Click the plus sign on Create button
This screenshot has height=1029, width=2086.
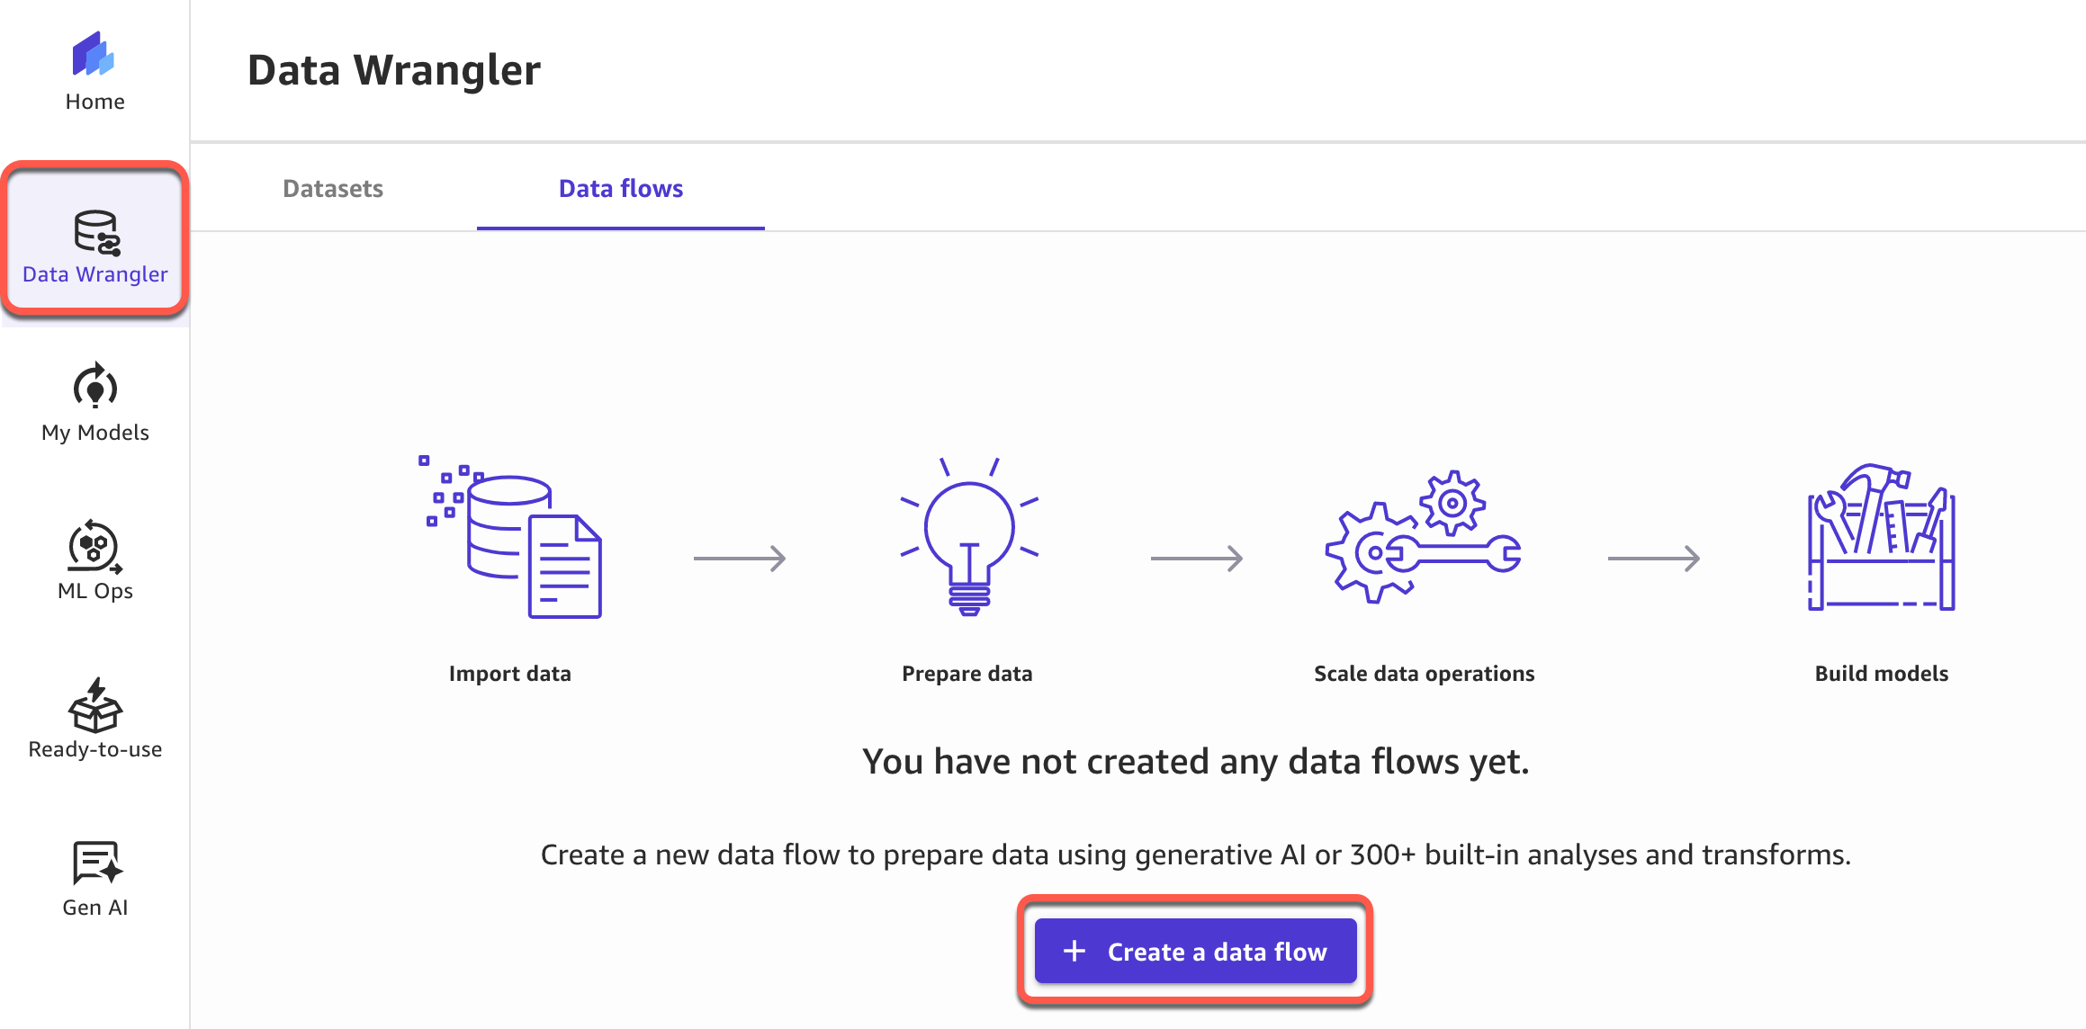pyautogui.click(x=1074, y=951)
